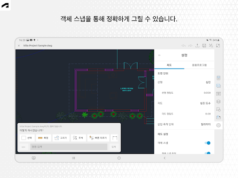
Task: Choose the 측정 measure tool button
Action: click(44, 138)
